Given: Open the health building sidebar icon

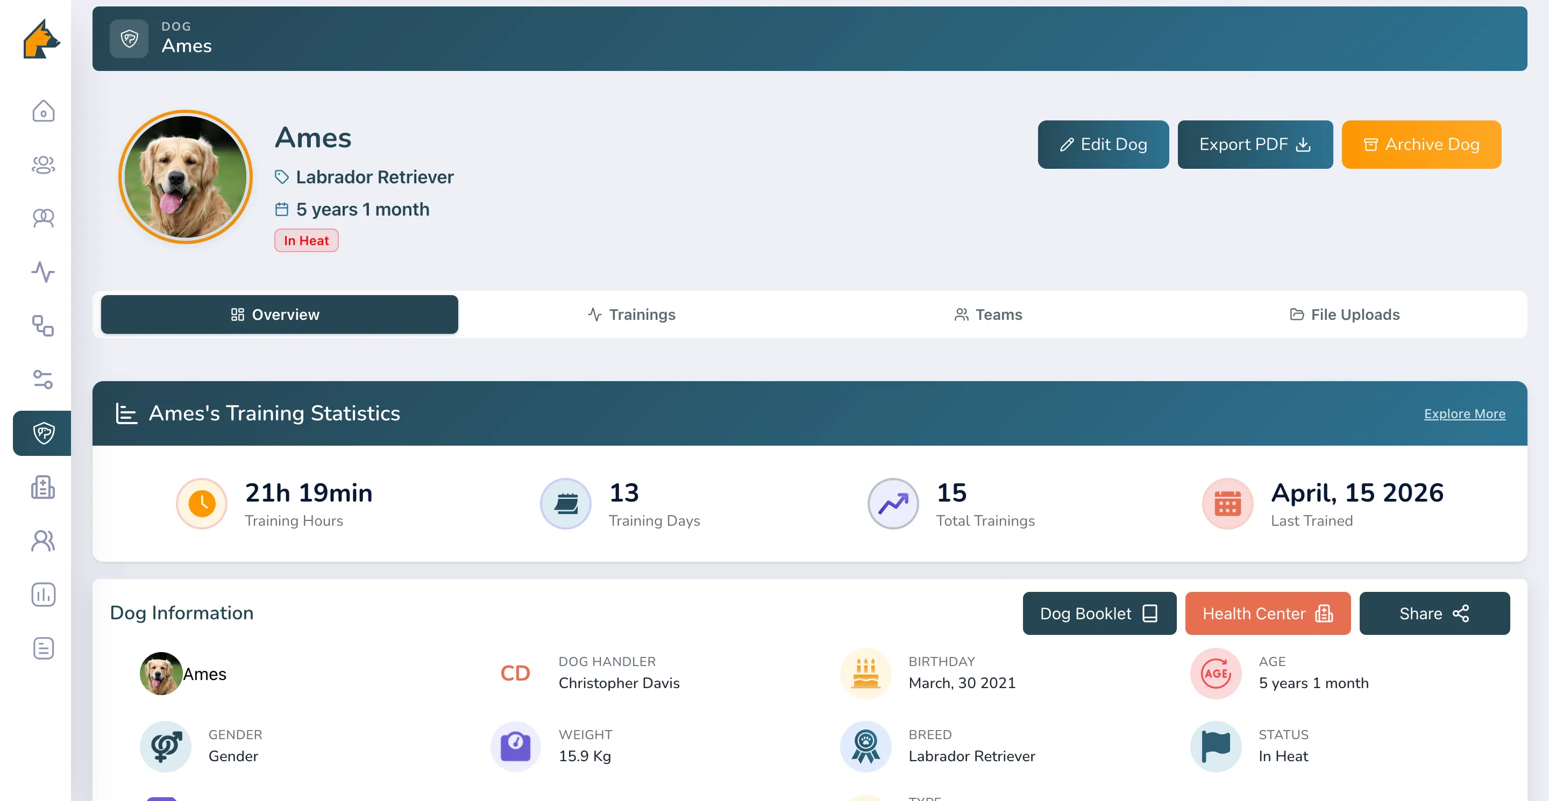Looking at the screenshot, I should point(43,487).
